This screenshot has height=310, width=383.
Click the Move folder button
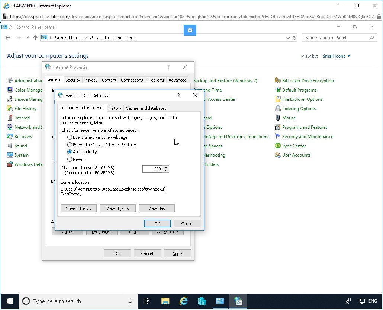[79, 208]
